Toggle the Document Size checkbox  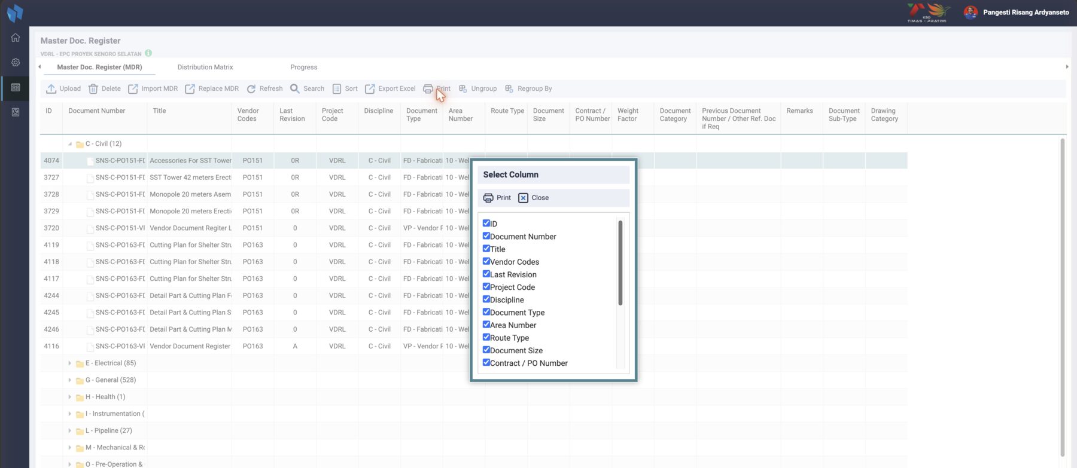coord(486,350)
